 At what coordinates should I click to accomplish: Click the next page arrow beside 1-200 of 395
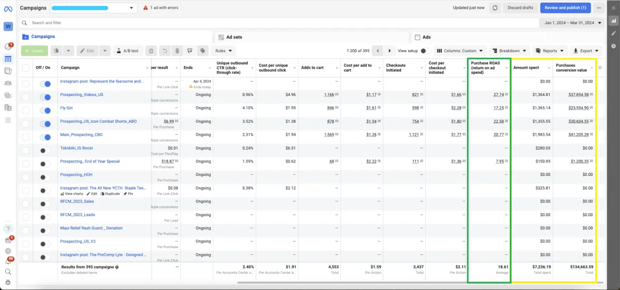[390, 51]
